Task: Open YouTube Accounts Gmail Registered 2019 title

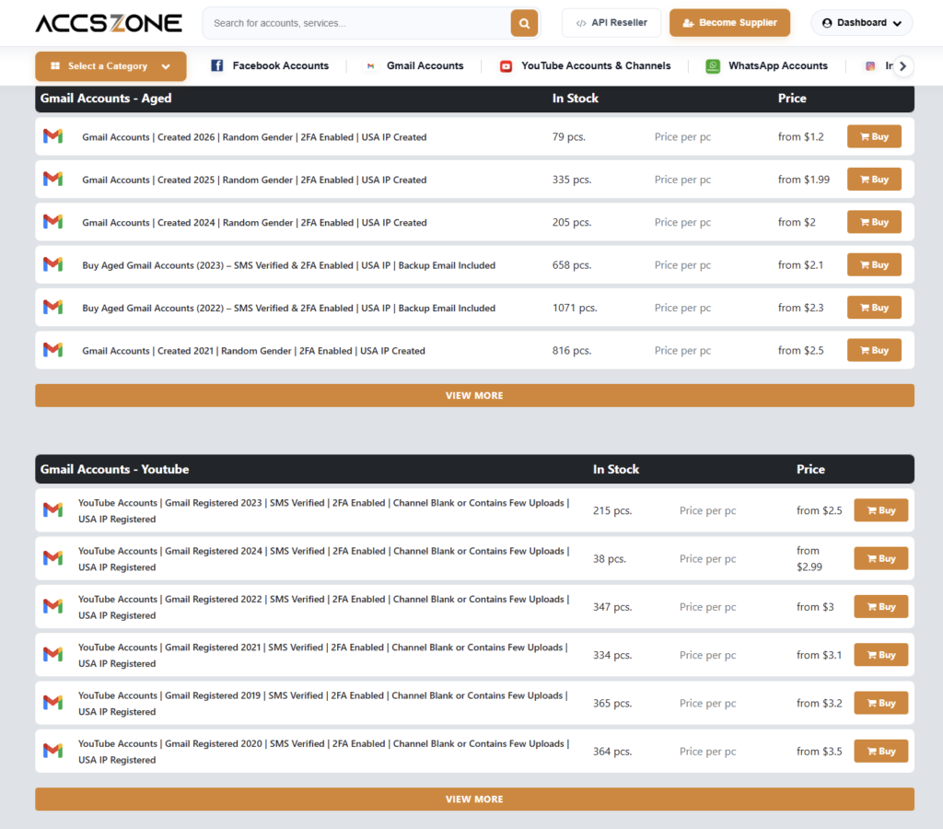Action: [323, 703]
